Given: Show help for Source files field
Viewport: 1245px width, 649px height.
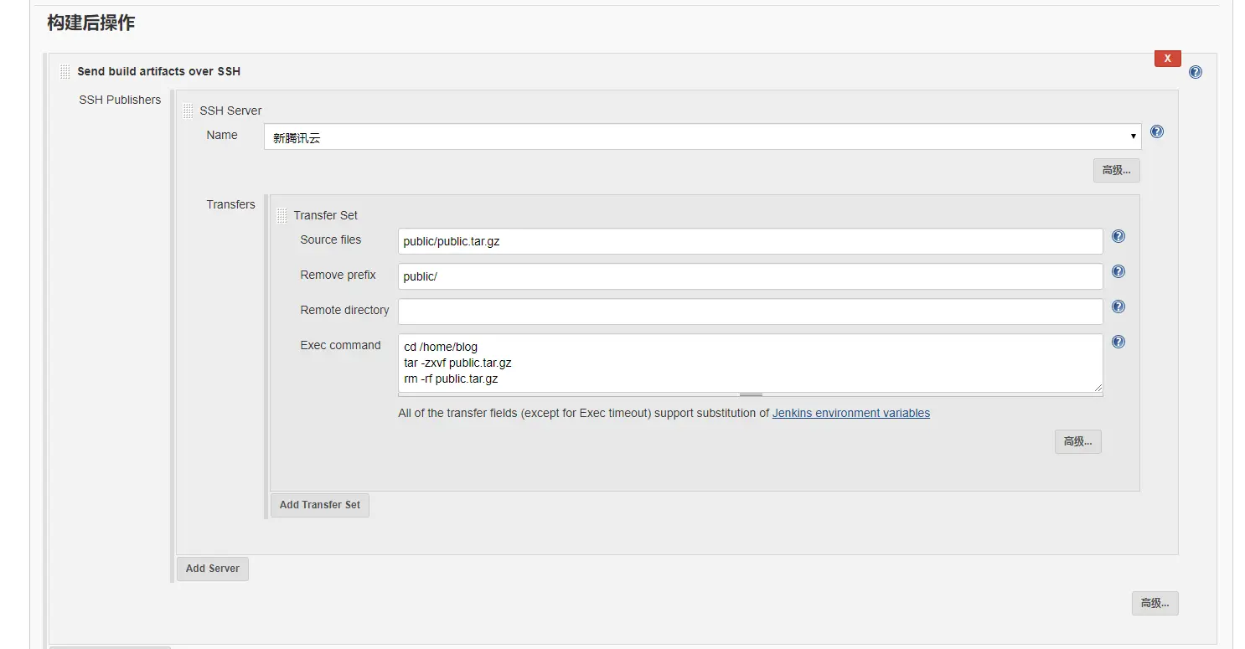Looking at the screenshot, I should click(x=1118, y=237).
